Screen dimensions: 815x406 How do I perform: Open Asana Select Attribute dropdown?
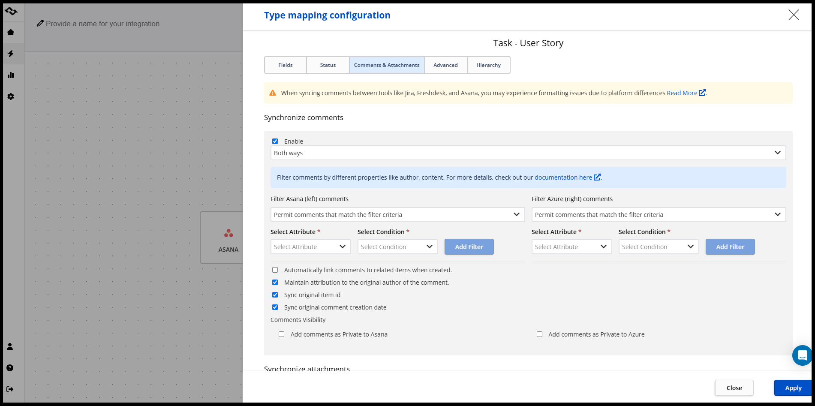[x=310, y=247]
